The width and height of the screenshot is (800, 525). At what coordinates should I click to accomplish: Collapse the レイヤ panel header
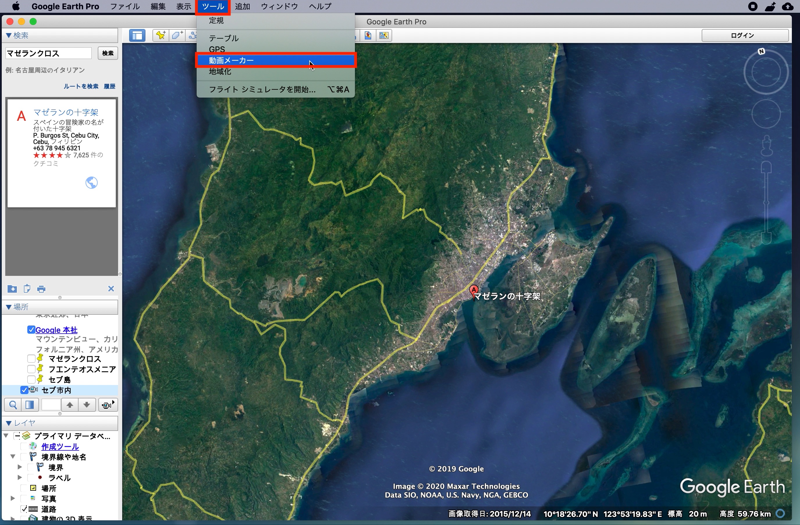pyautogui.click(x=9, y=423)
